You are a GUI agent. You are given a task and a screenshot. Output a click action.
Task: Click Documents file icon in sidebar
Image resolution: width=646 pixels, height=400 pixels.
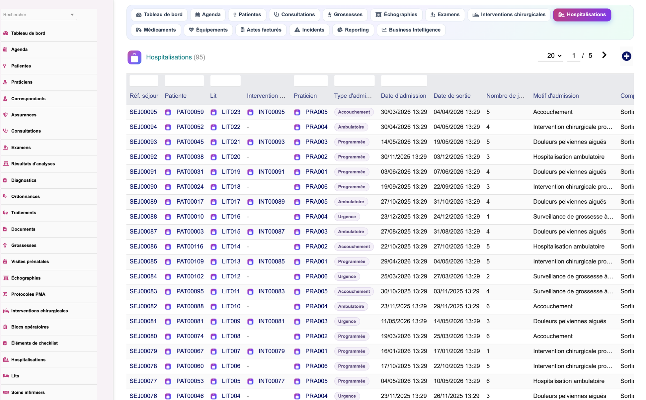click(5, 229)
